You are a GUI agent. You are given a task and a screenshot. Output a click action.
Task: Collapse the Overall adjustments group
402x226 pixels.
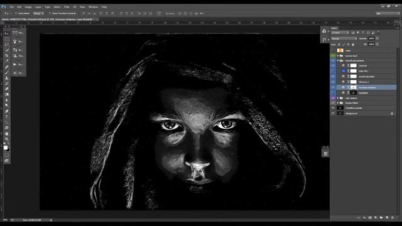click(338, 61)
